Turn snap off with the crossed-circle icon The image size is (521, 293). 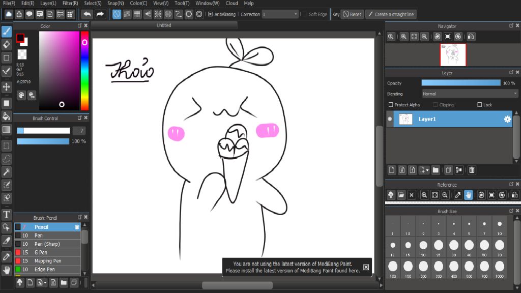117,14
